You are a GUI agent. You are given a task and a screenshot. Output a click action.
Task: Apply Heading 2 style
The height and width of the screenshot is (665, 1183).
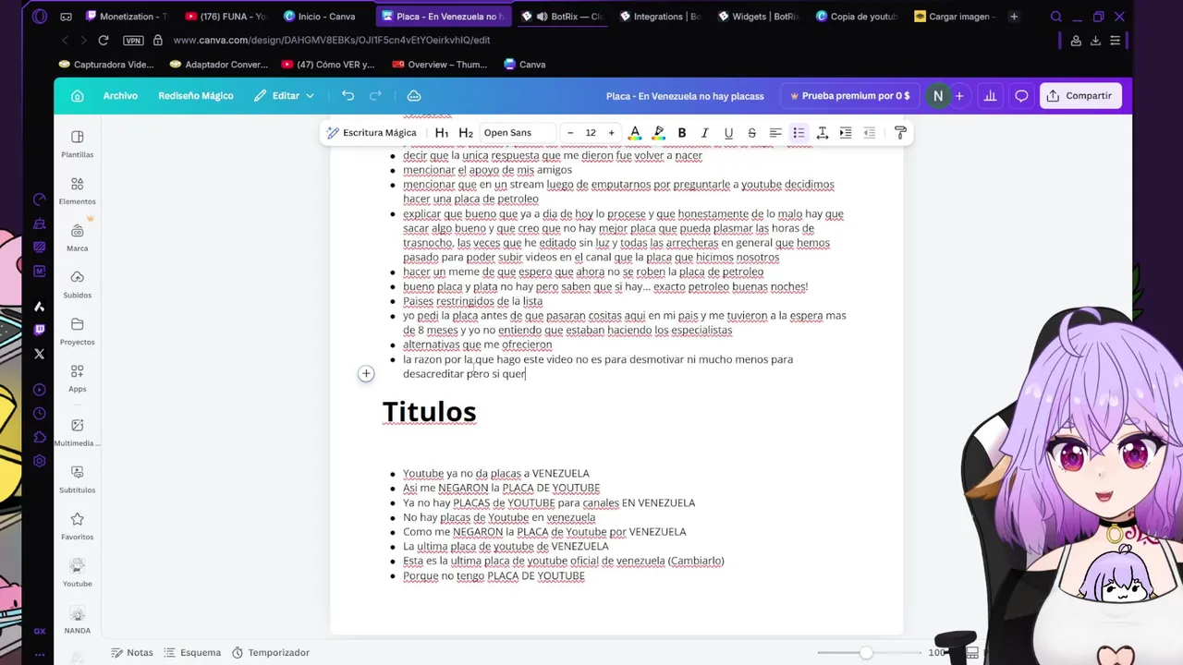pos(466,133)
